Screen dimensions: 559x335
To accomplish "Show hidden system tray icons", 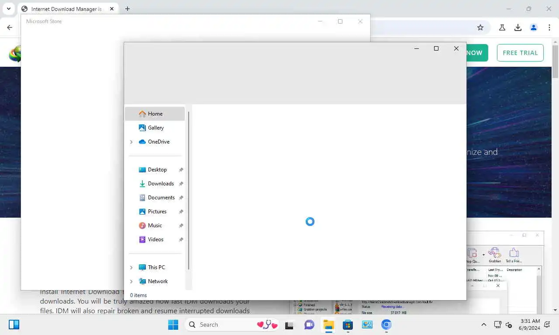I will pyautogui.click(x=483, y=325).
